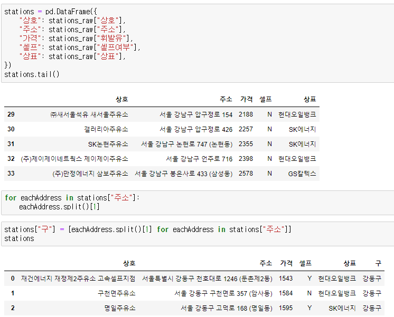This screenshot has height=317, width=394.
Task: Click SK에너지 brand in row 30
Action: (x=302, y=130)
